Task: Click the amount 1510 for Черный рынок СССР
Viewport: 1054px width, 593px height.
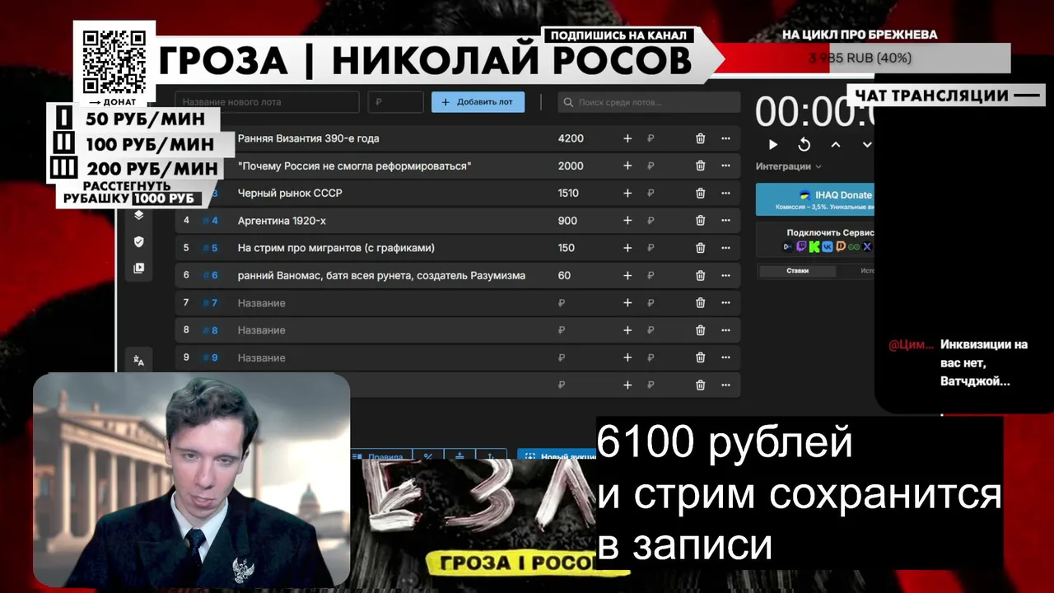Action: point(568,193)
